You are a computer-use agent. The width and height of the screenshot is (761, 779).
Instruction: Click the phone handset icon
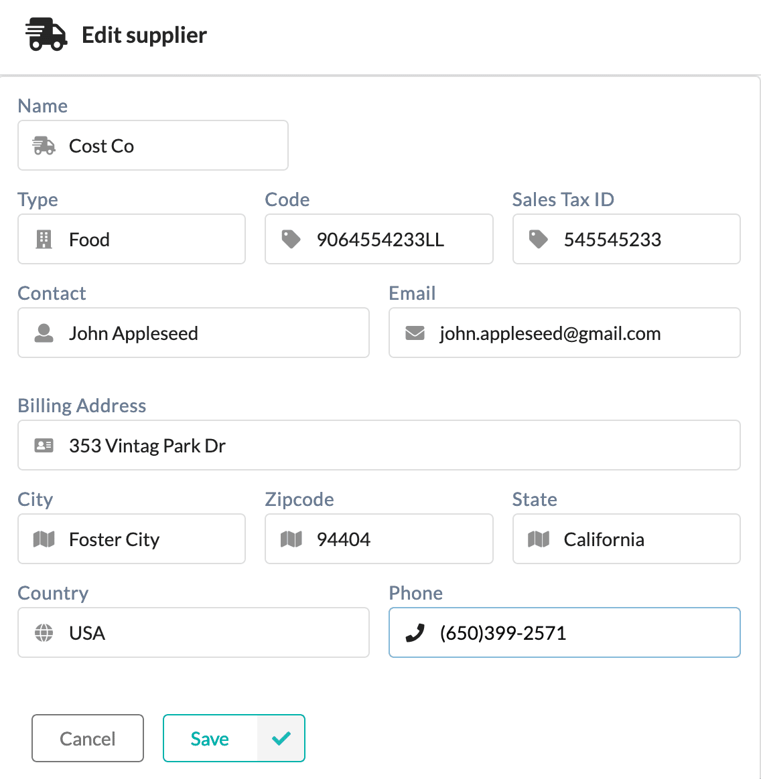[x=415, y=633]
